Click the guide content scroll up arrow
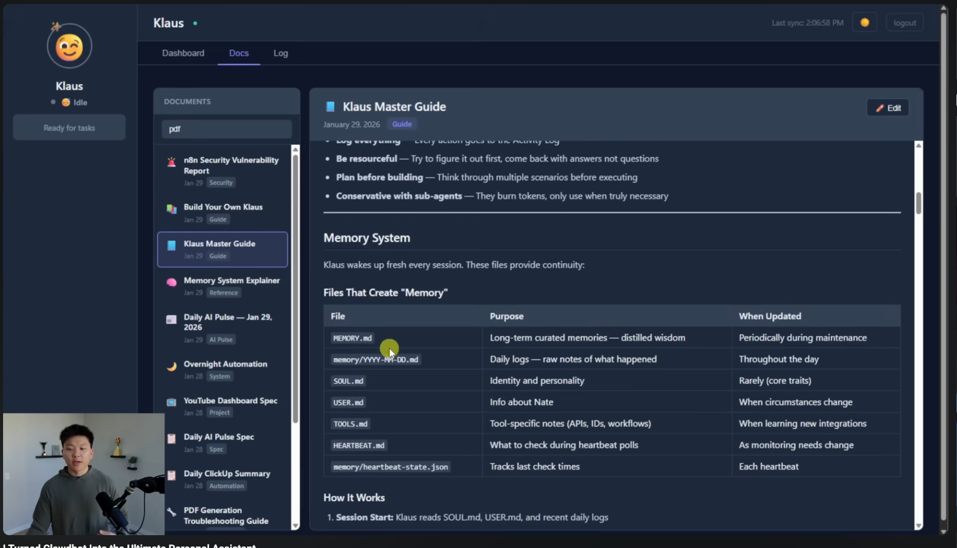 click(x=918, y=146)
